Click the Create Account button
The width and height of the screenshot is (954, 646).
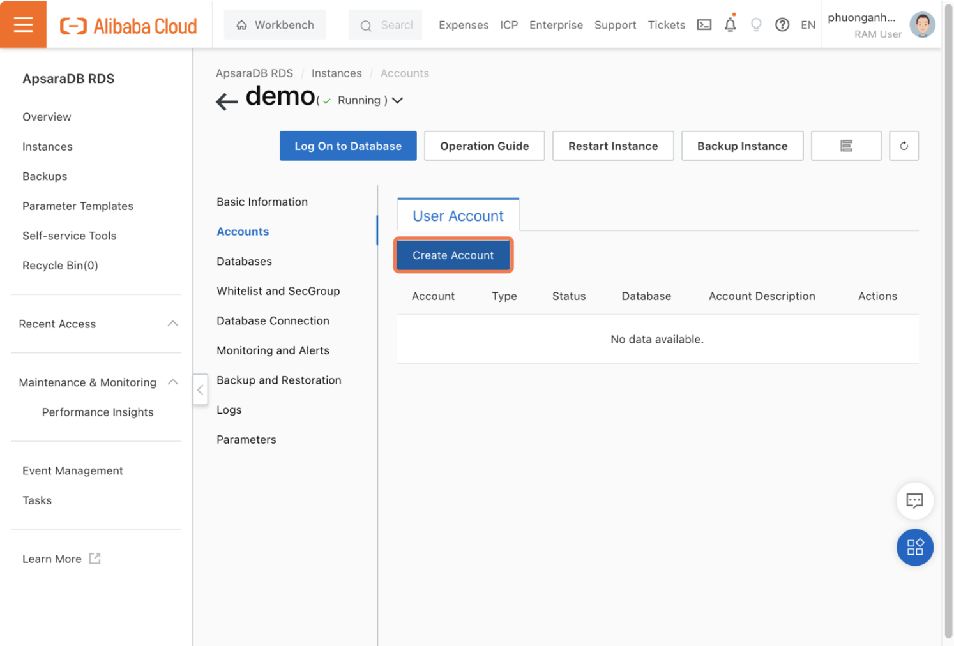pos(453,255)
